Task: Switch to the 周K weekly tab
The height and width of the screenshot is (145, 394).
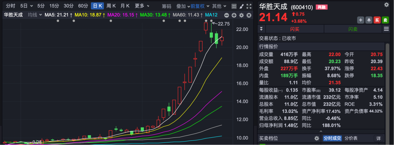Action: click(x=111, y=6)
